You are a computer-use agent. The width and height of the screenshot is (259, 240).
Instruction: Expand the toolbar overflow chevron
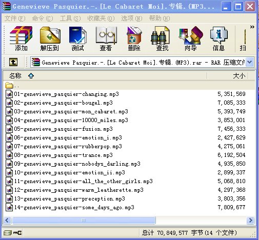[252, 27]
